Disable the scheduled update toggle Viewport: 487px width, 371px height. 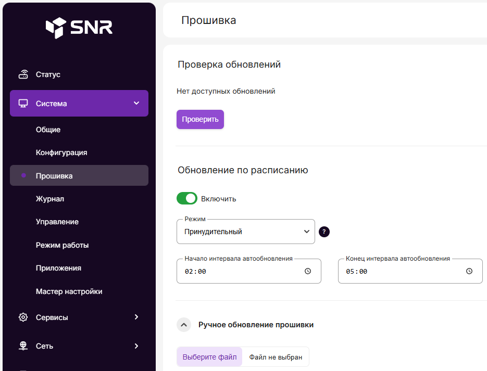[187, 198]
